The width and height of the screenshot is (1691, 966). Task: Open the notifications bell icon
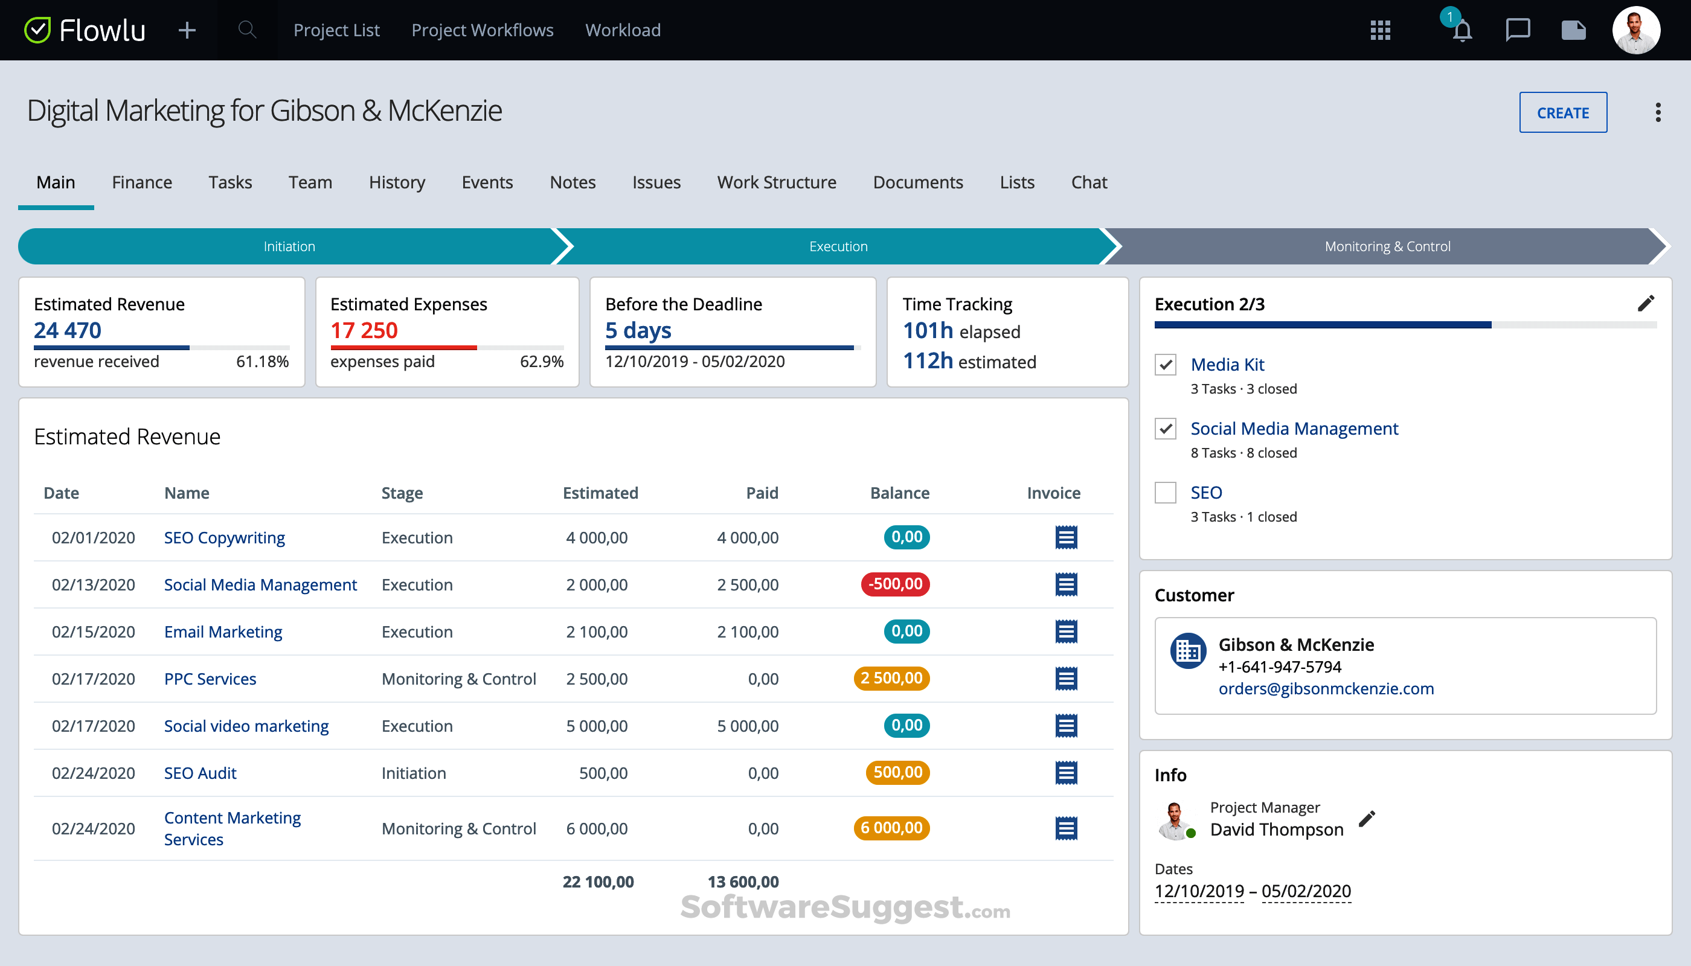(1462, 31)
